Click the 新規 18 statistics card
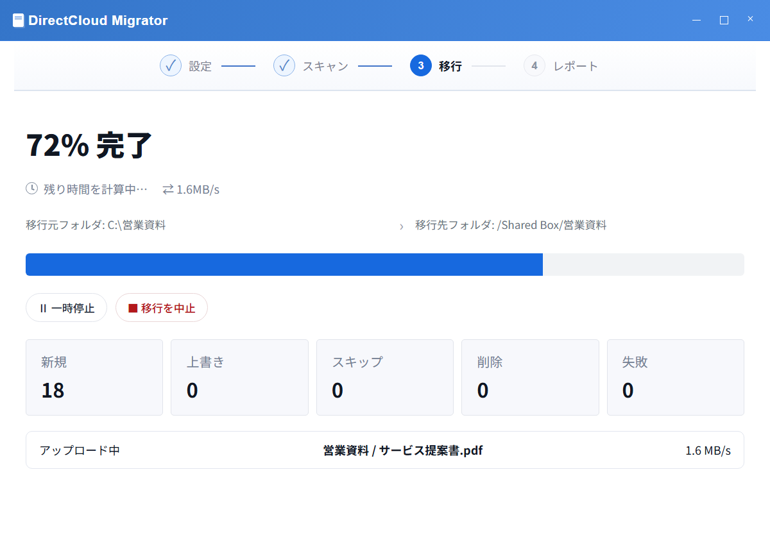Viewport: 770px width, 540px height. [x=94, y=377]
